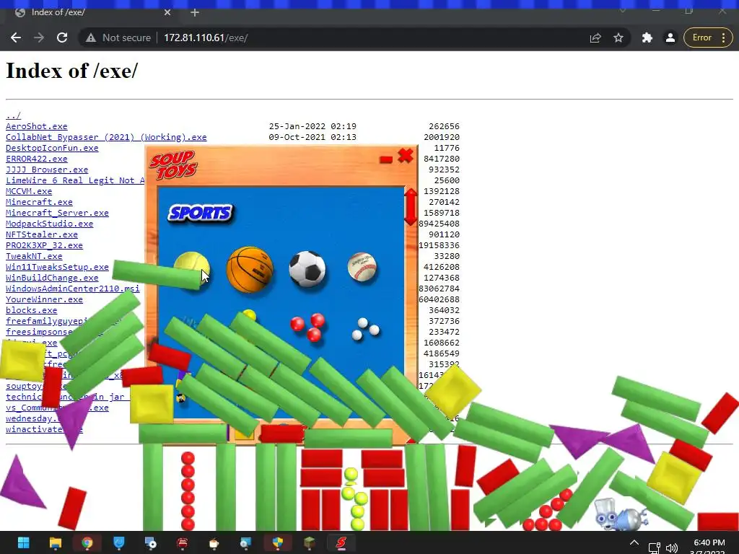739x554 pixels.
Task: Open the network icon in the tray
Action: point(654,548)
